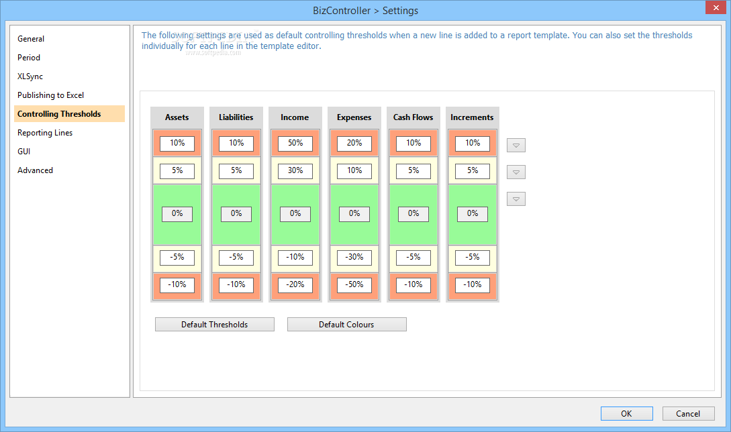
Task: Edit Cash Flows lower red threshold -10%
Action: 413,284
